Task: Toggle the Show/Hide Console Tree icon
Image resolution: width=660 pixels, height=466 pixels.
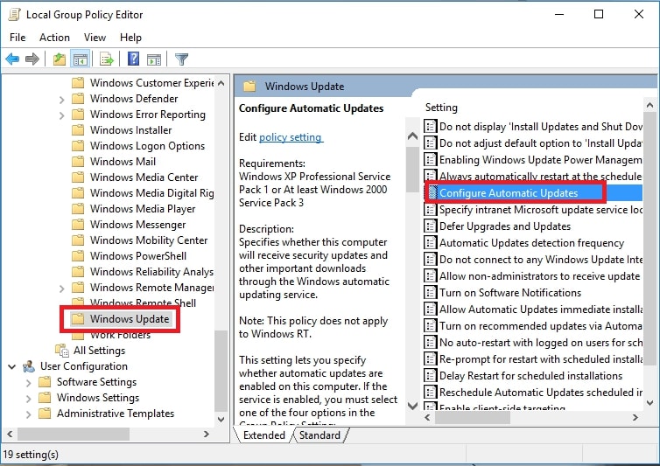Action: pyautogui.click(x=80, y=59)
